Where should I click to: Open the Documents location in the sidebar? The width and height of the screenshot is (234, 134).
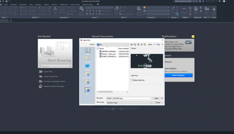click(87, 59)
